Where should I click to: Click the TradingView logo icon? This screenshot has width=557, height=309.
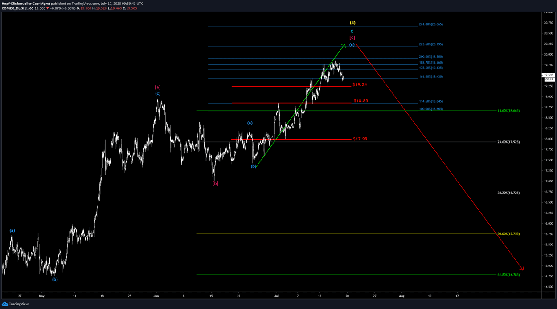click(4, 304)
